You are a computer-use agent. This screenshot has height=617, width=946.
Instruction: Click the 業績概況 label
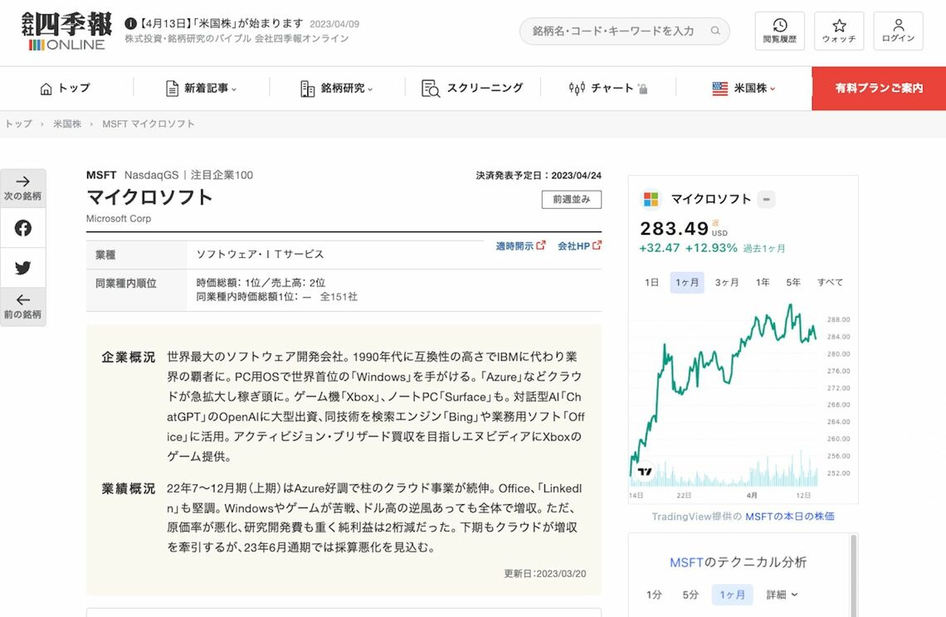[128, 488]
